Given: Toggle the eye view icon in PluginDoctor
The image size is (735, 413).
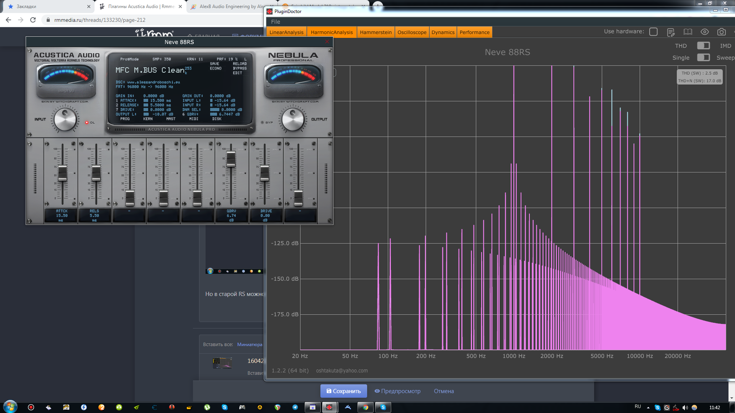Looking at the screenshot, I should tap(705, 32).
